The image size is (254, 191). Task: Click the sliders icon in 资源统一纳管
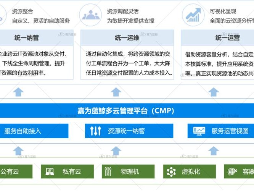96,131
